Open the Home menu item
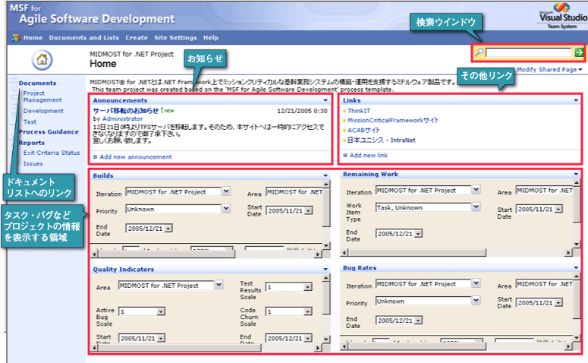 (x=33, y=37)
